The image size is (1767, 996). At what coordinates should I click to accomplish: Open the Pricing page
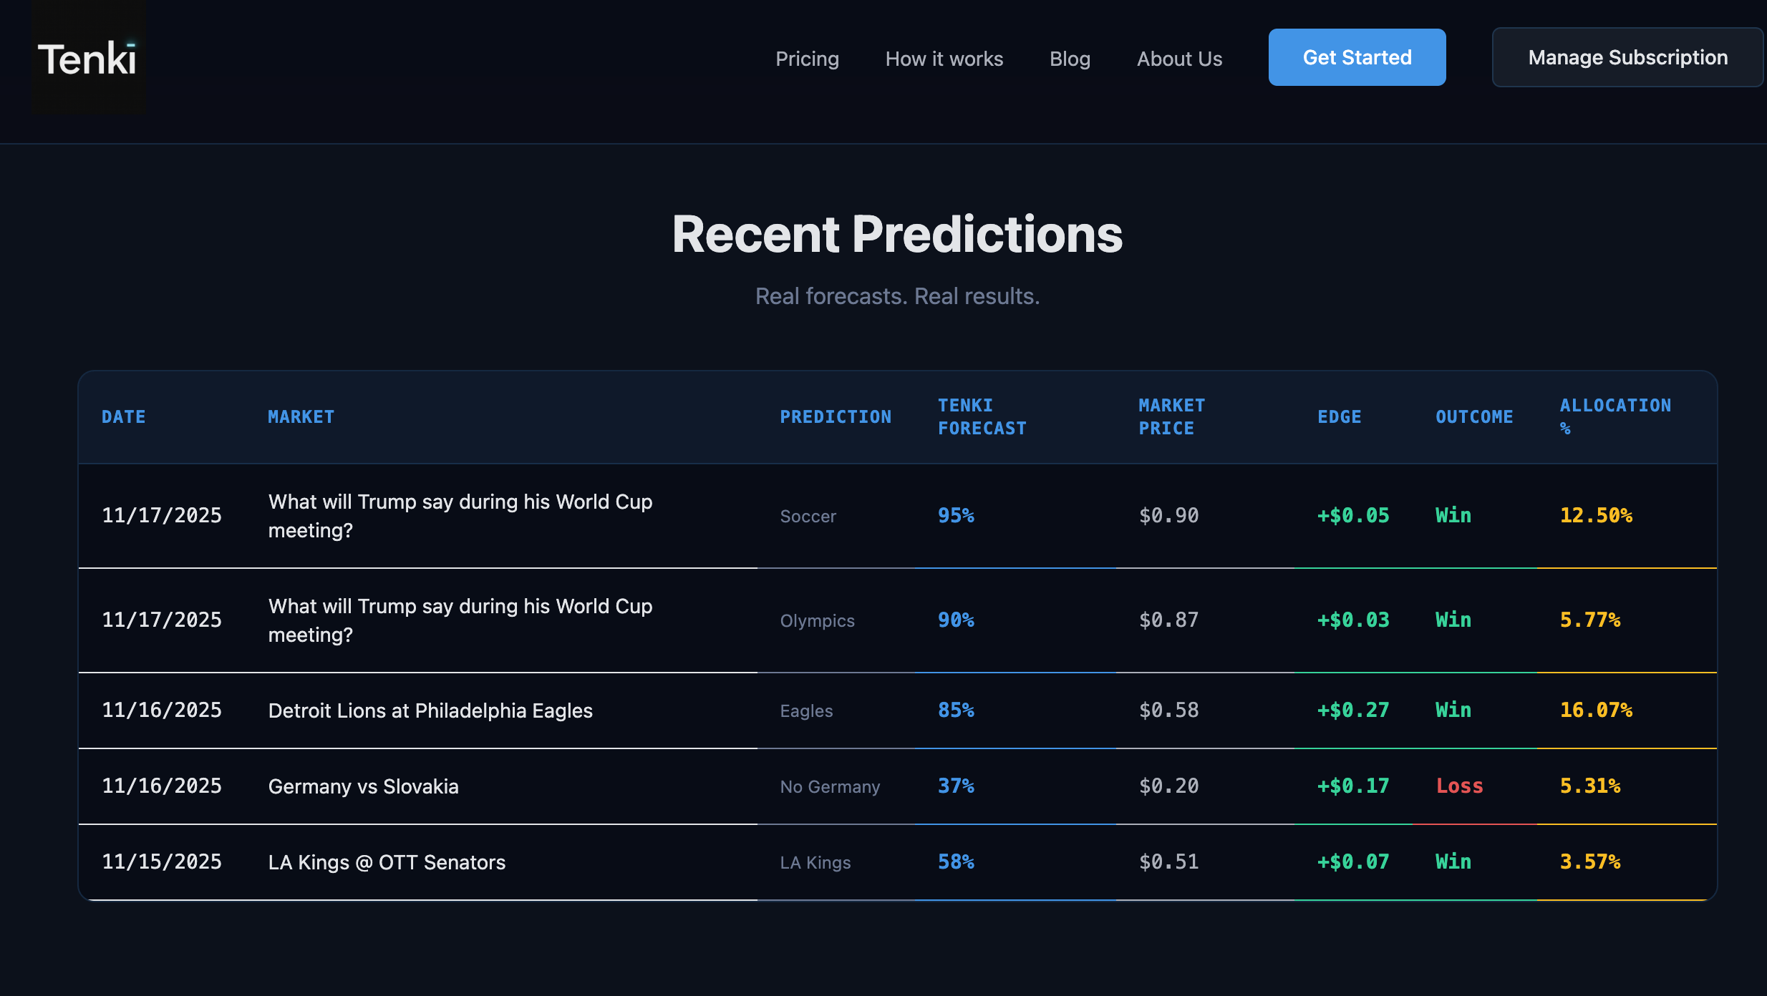pyautogui.click(x=807, y=59)
